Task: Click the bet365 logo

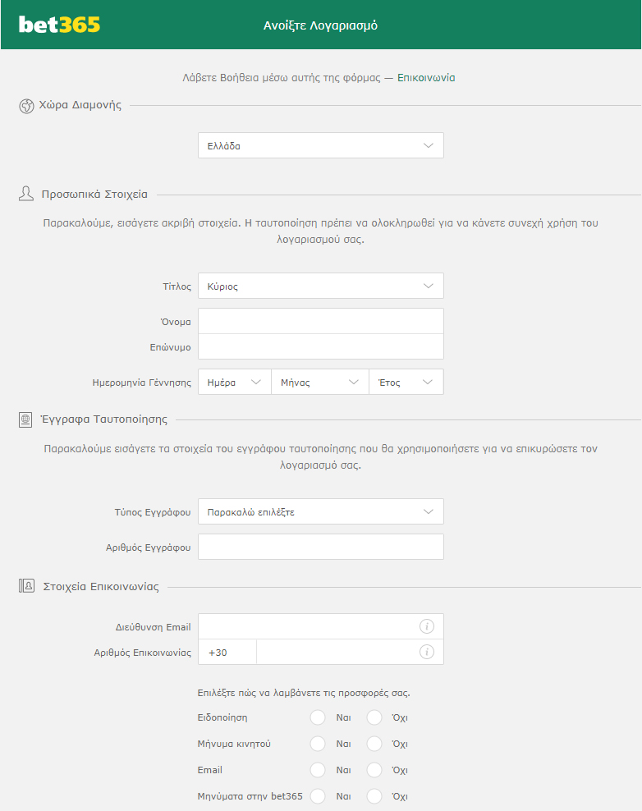Action: point(59,25)
